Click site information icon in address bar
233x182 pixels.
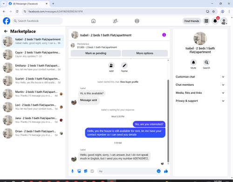click(25, 11)
